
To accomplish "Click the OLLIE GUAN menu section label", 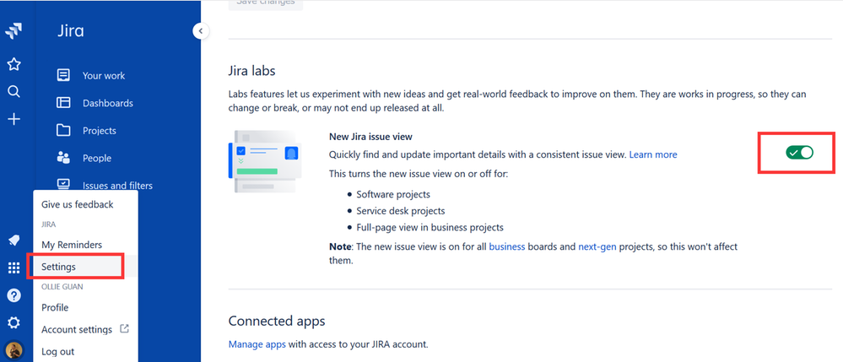I will coord(62,287).
